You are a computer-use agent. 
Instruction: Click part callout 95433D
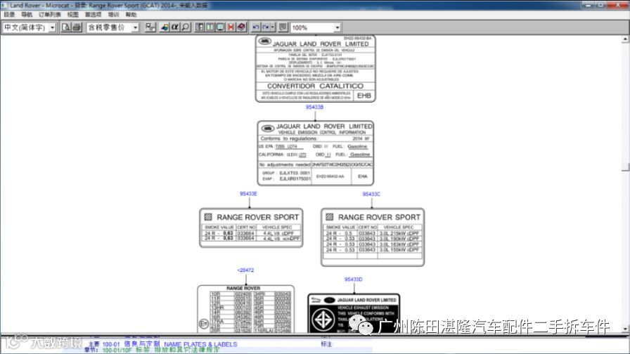(353, 280)
